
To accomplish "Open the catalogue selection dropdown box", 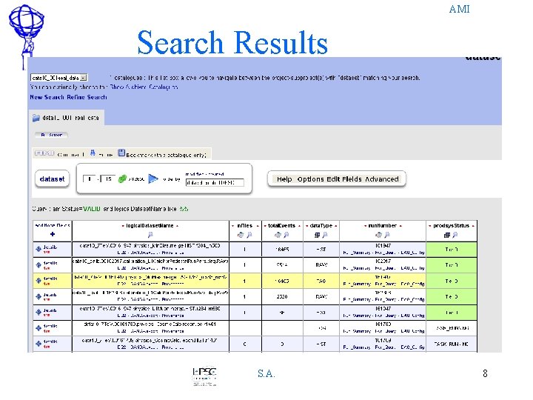I will tap(58, 78).
